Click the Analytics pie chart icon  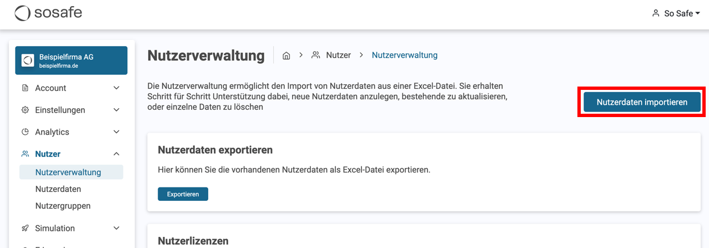point(25,132)
